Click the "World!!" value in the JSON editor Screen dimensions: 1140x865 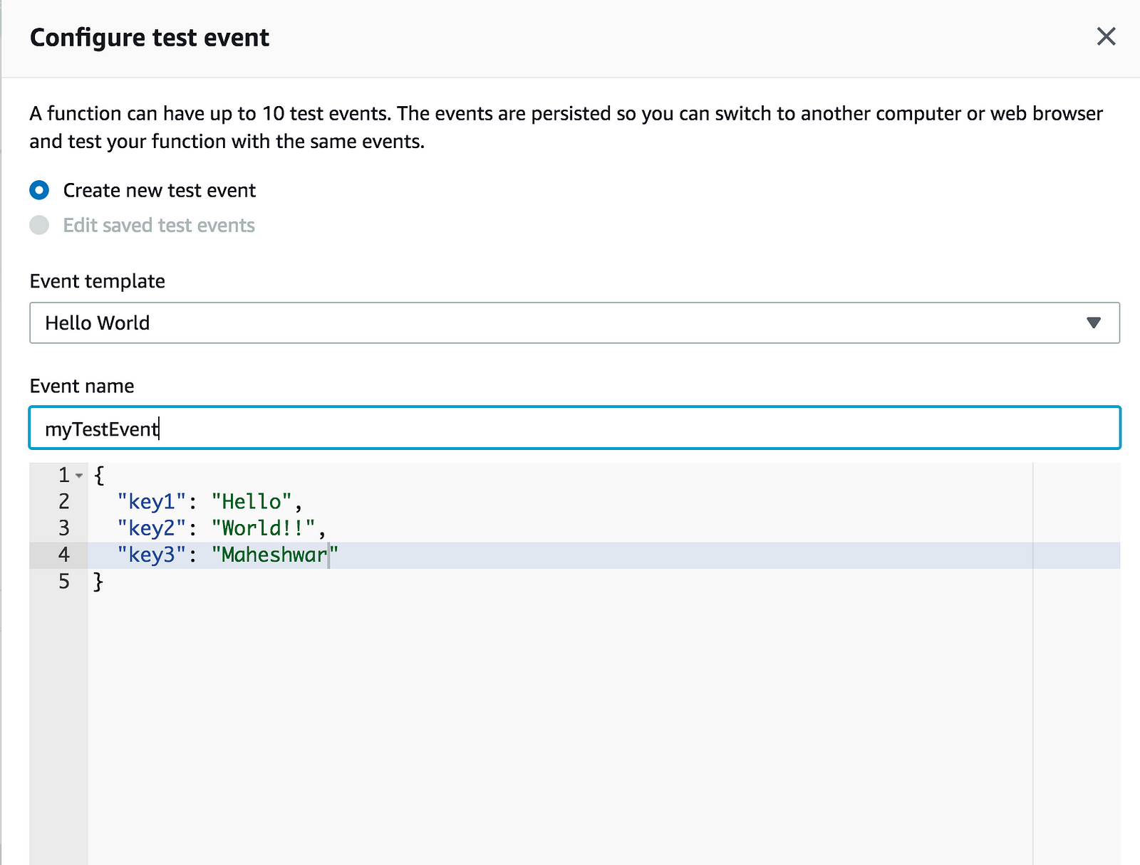coord(264,528)
